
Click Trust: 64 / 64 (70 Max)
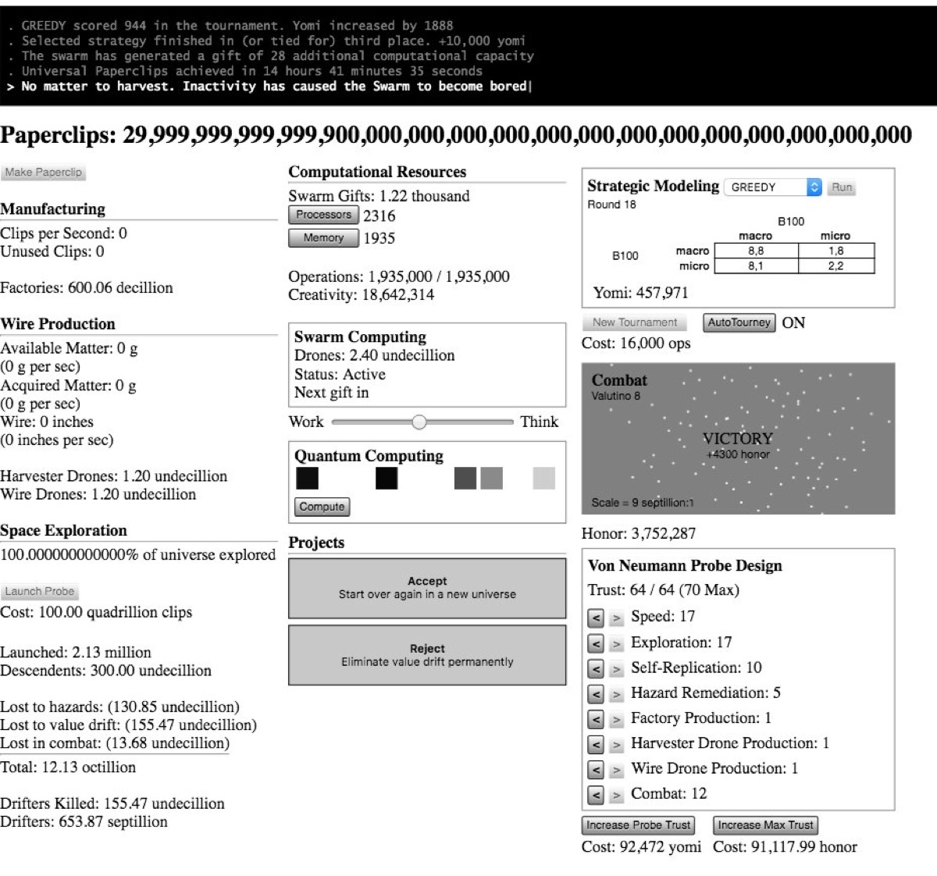[663, 590]
